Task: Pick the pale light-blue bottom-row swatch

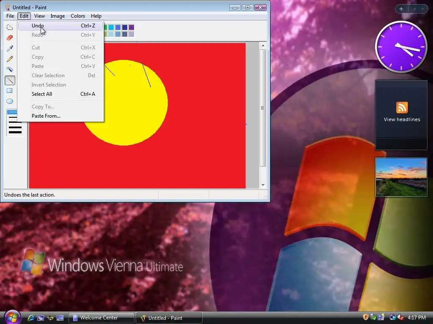Action: 111,34
